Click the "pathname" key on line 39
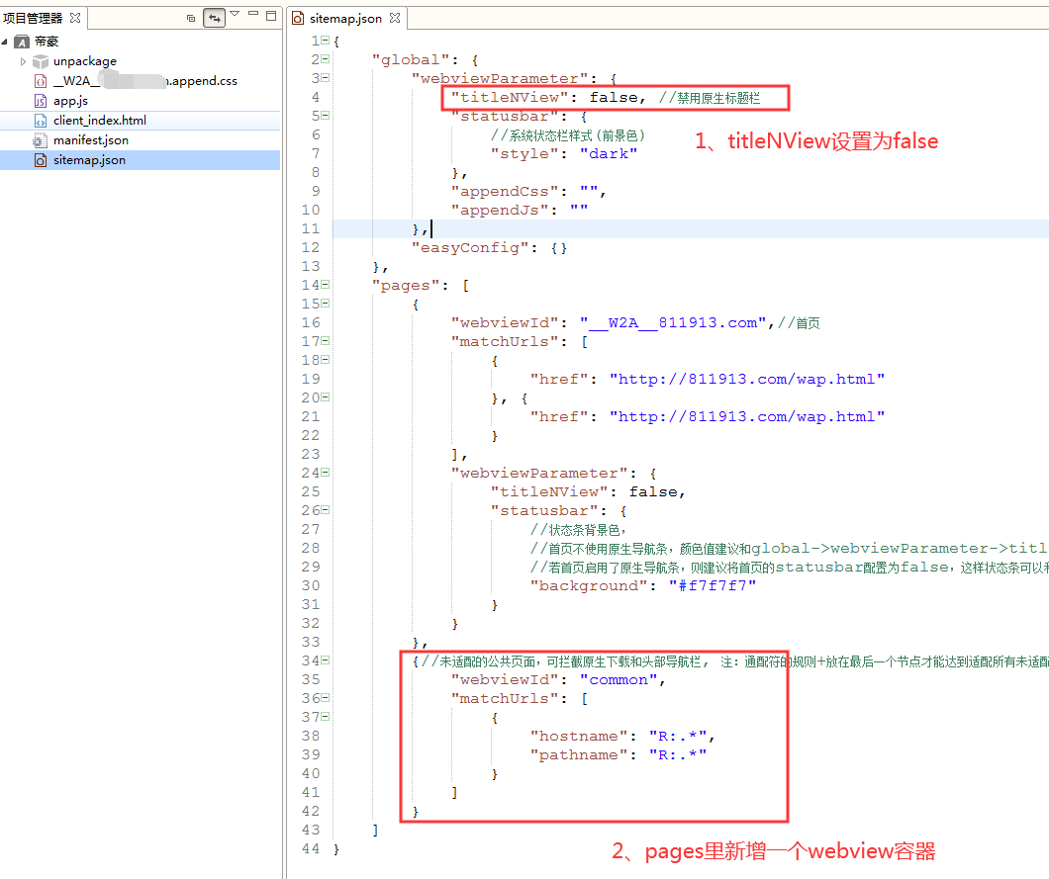Viewport: 1049px width, 879px height. [x=579, y=754]
